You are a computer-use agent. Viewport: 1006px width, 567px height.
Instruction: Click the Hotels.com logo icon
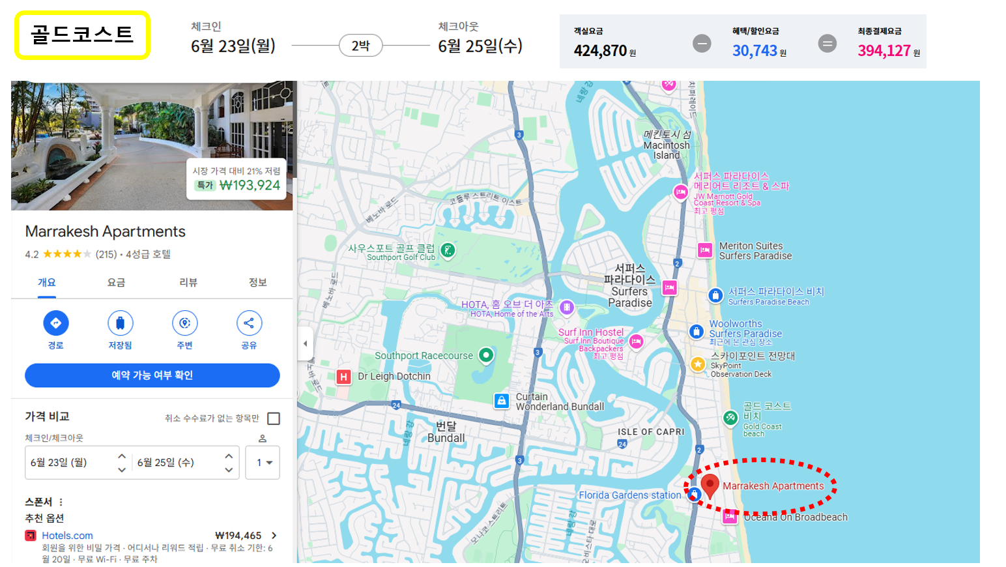click(31, 536)
